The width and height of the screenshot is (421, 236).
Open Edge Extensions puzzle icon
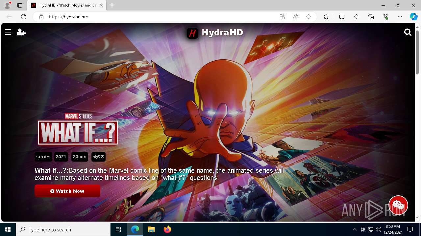point(326,17)
